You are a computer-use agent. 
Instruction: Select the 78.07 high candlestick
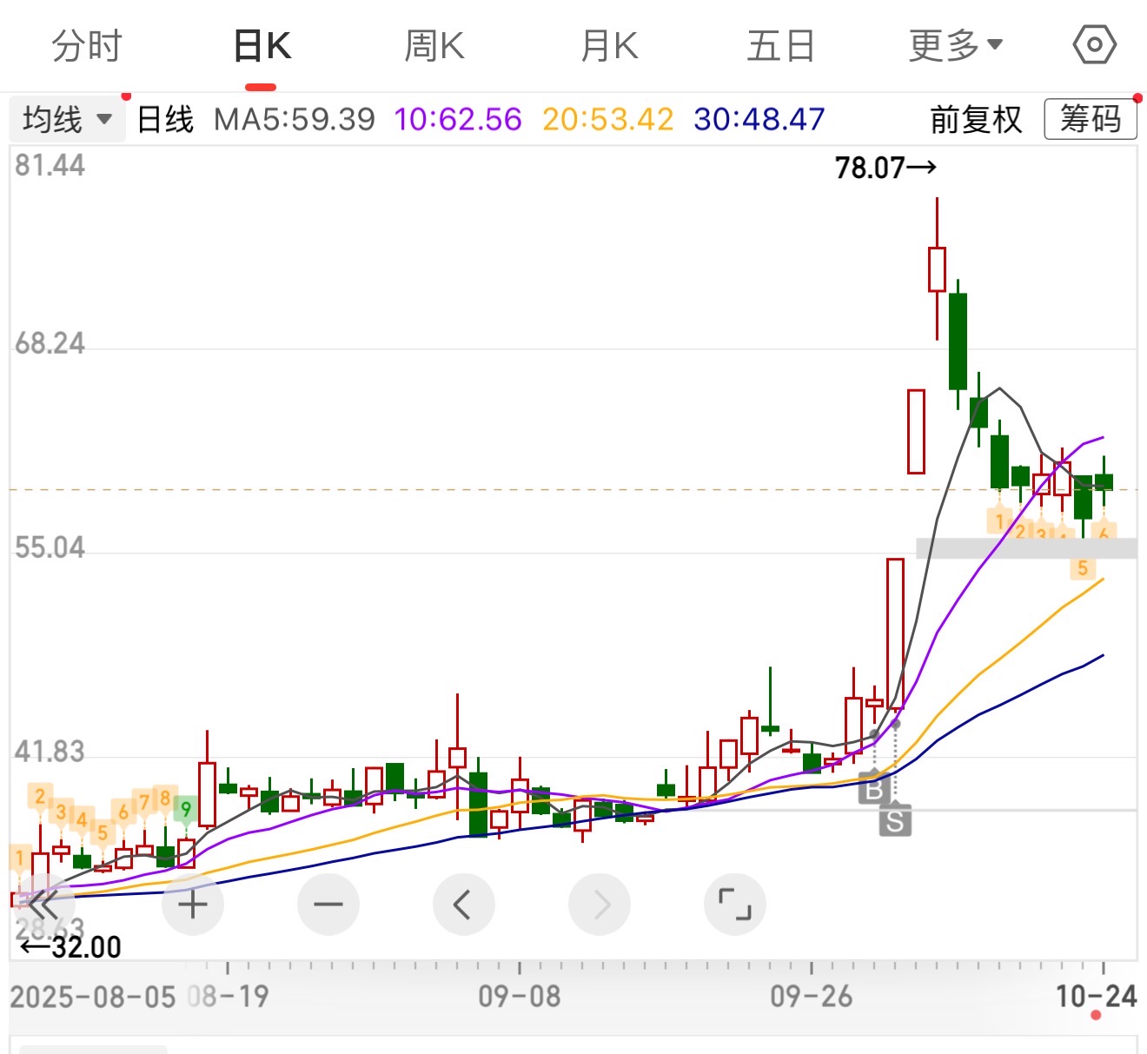point(937,269)
